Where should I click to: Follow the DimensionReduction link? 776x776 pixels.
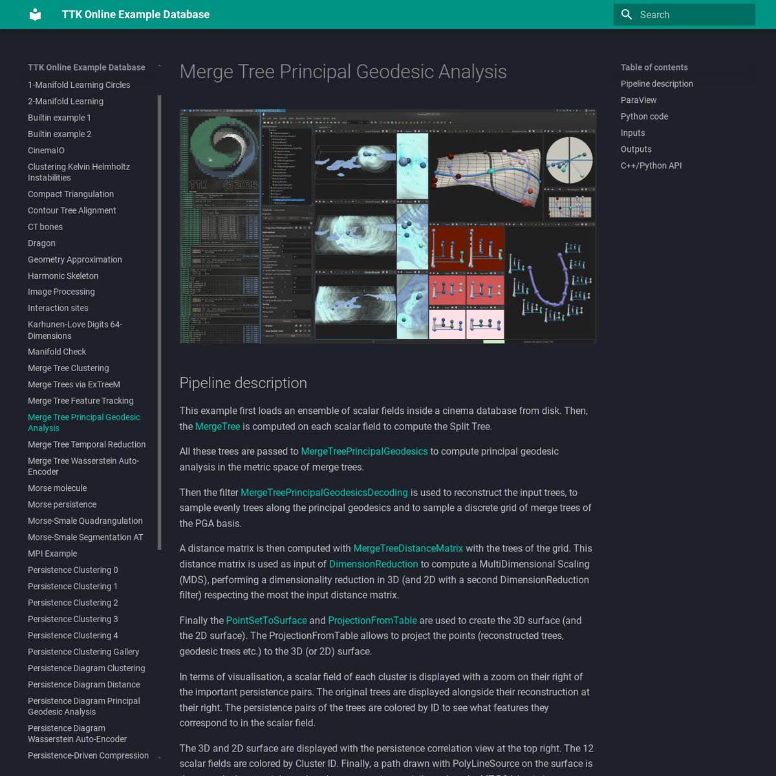(373, 564)
